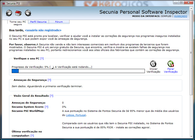The image size is (195, 140).
Task: Go forward with the right arrow icon
Action: coord(28,13)
